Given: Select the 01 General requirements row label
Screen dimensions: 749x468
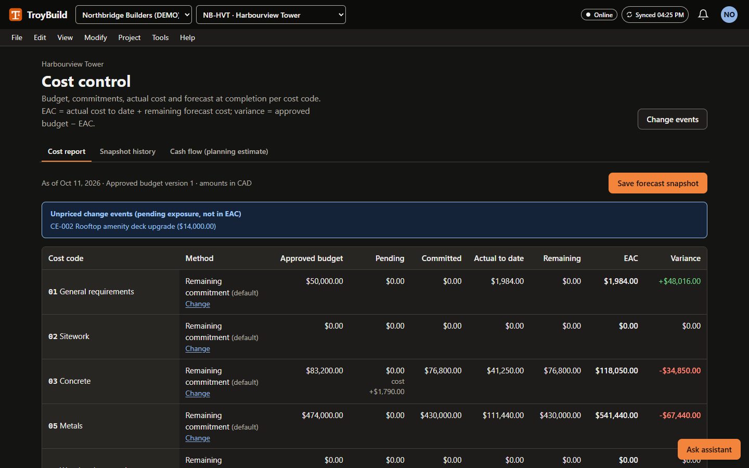Looking at the screenshot, I should [91, 292].
